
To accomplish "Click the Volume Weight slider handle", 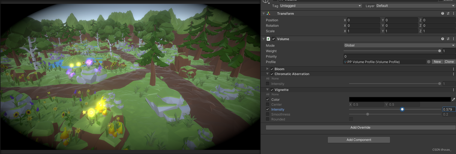I will coord(439,51).
